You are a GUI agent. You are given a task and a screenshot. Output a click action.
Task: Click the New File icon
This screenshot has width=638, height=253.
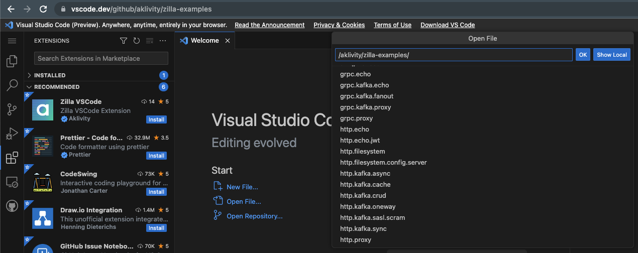(x=218, y=187)
